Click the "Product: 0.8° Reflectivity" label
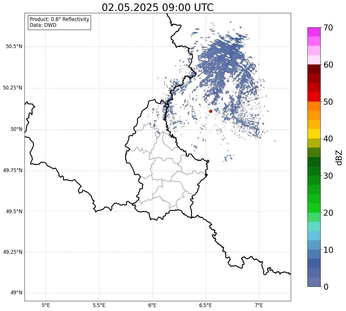Viewport: 346px width, 311px height. 60,19
